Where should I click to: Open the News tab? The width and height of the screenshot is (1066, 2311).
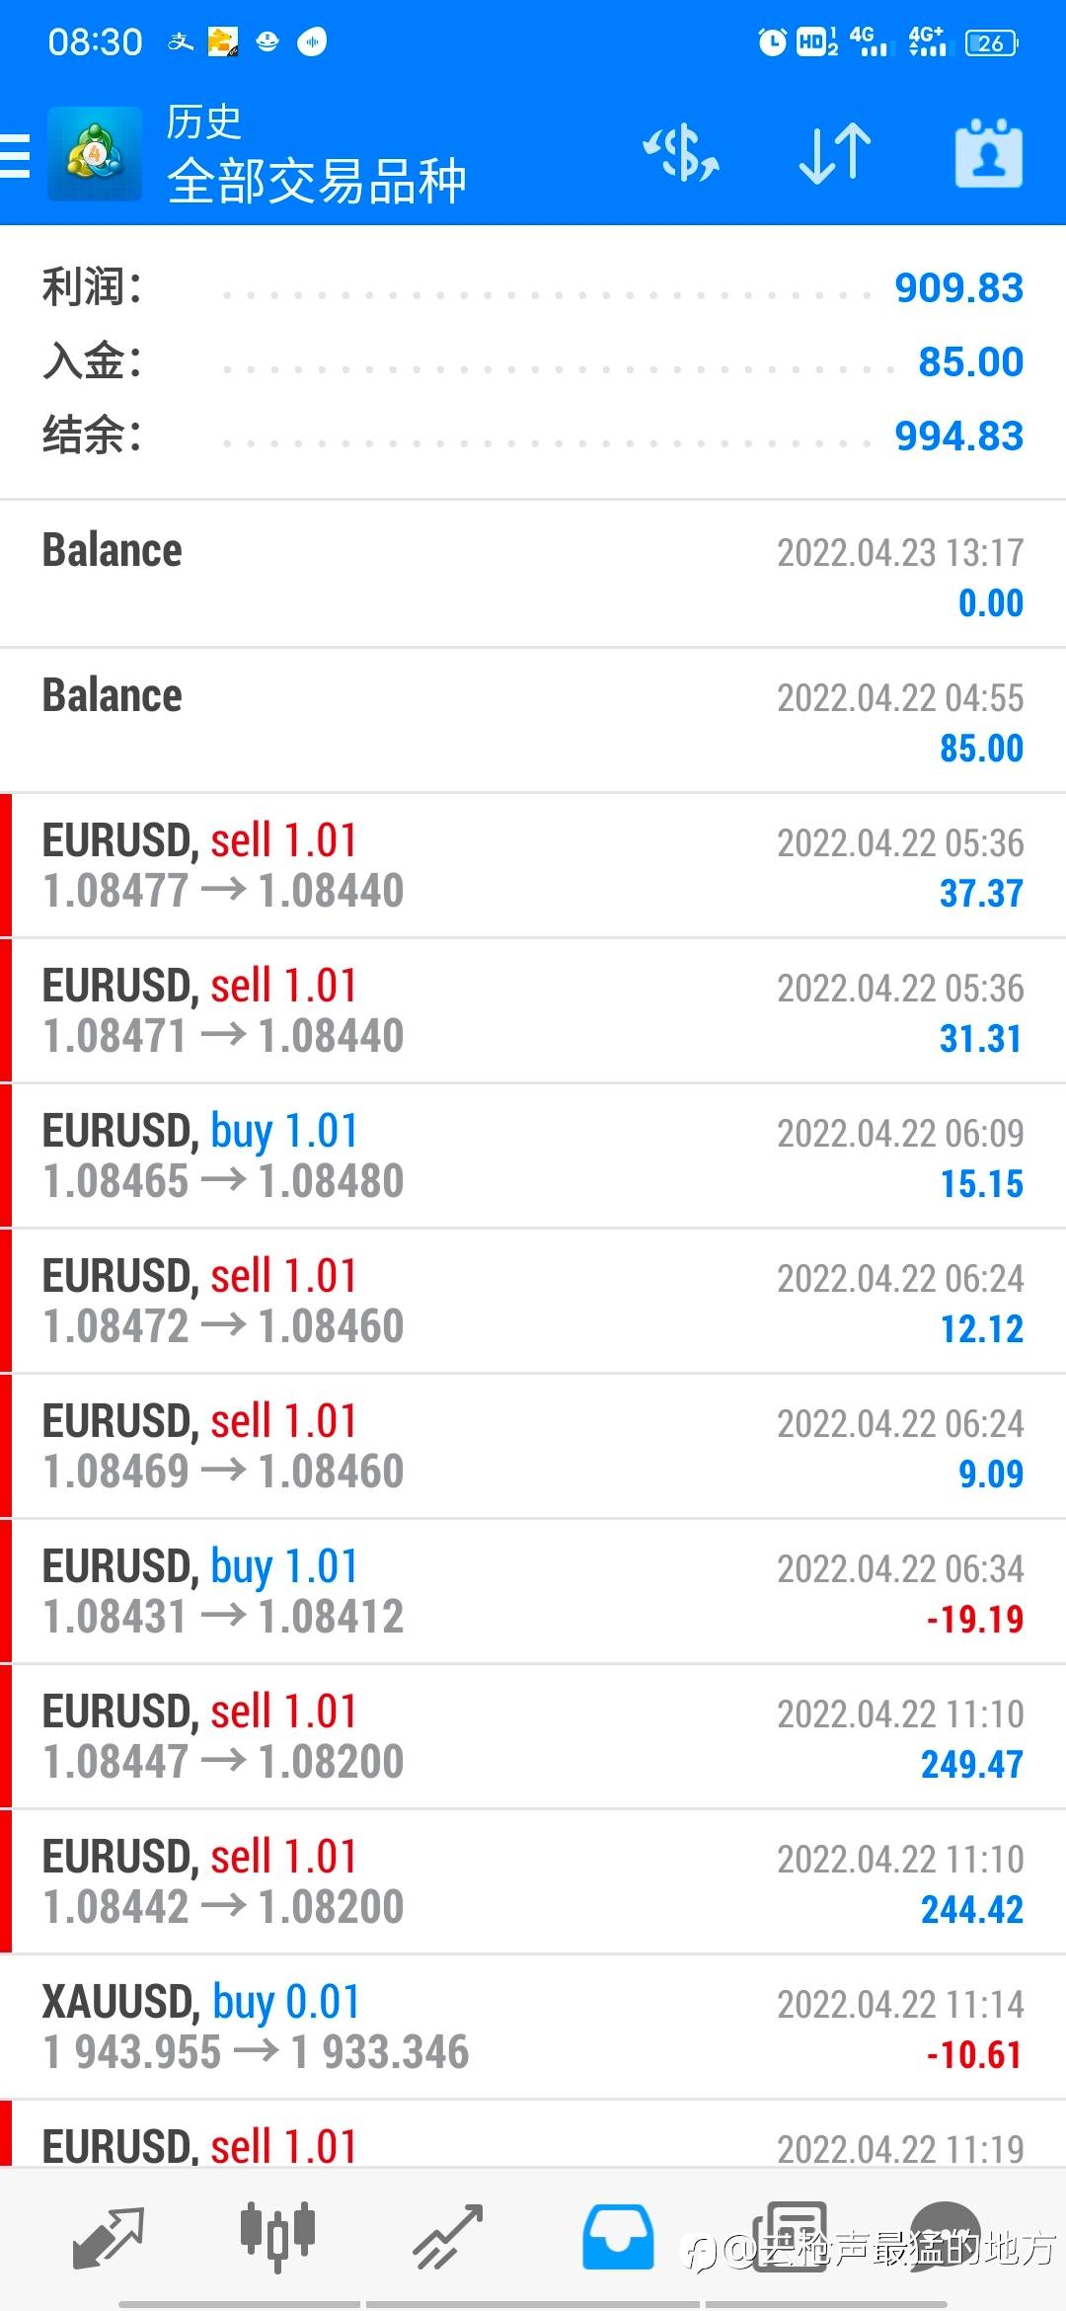tap(789, 2236)
